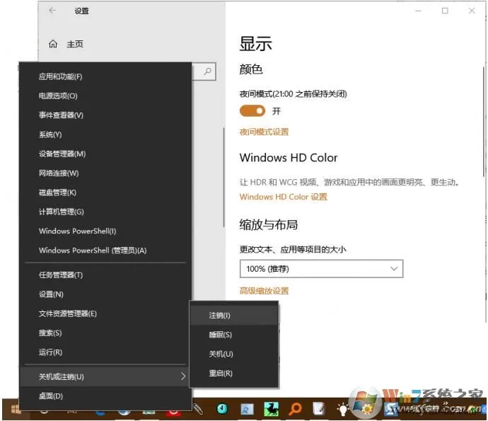Screen dimensions: 488x421
Task: Click the vertical scrollbar of the settings page
Action: point(484,122)
